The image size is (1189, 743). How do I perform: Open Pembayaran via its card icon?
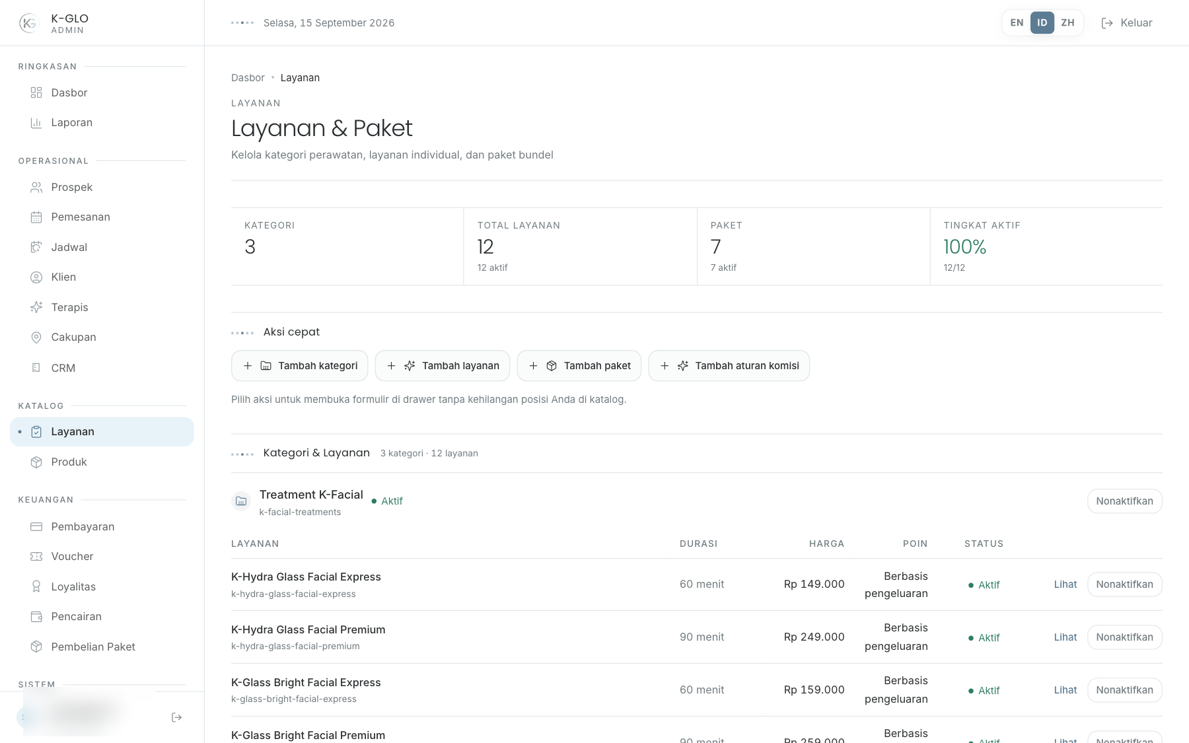click(36, 526)
